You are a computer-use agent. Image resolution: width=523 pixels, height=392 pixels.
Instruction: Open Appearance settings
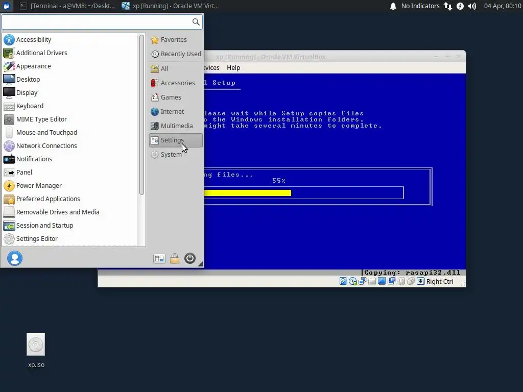tap(70, 66)
